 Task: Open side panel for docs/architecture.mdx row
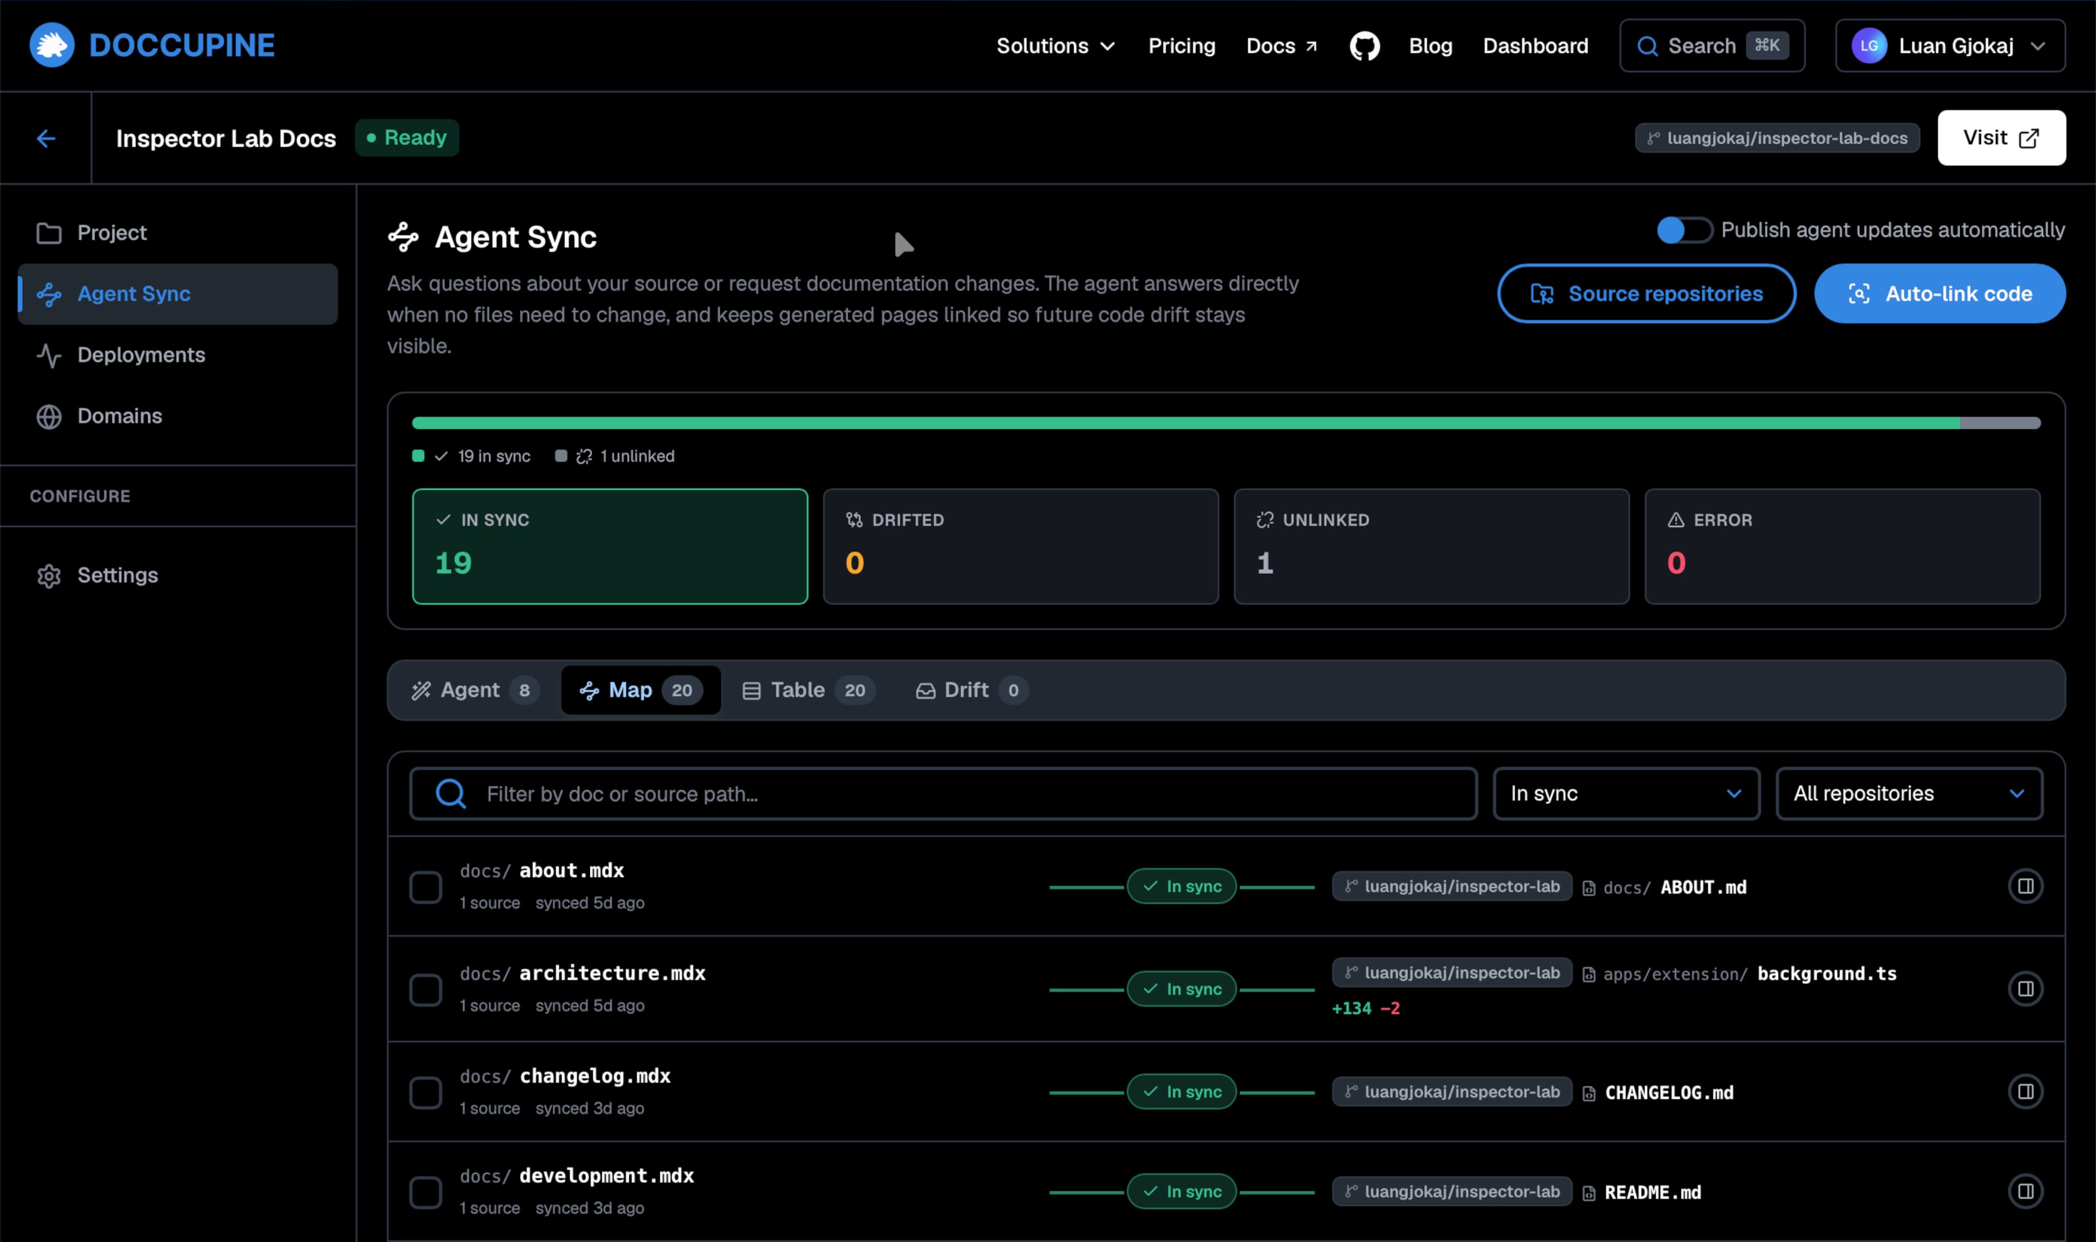(x=2025, y=989)
